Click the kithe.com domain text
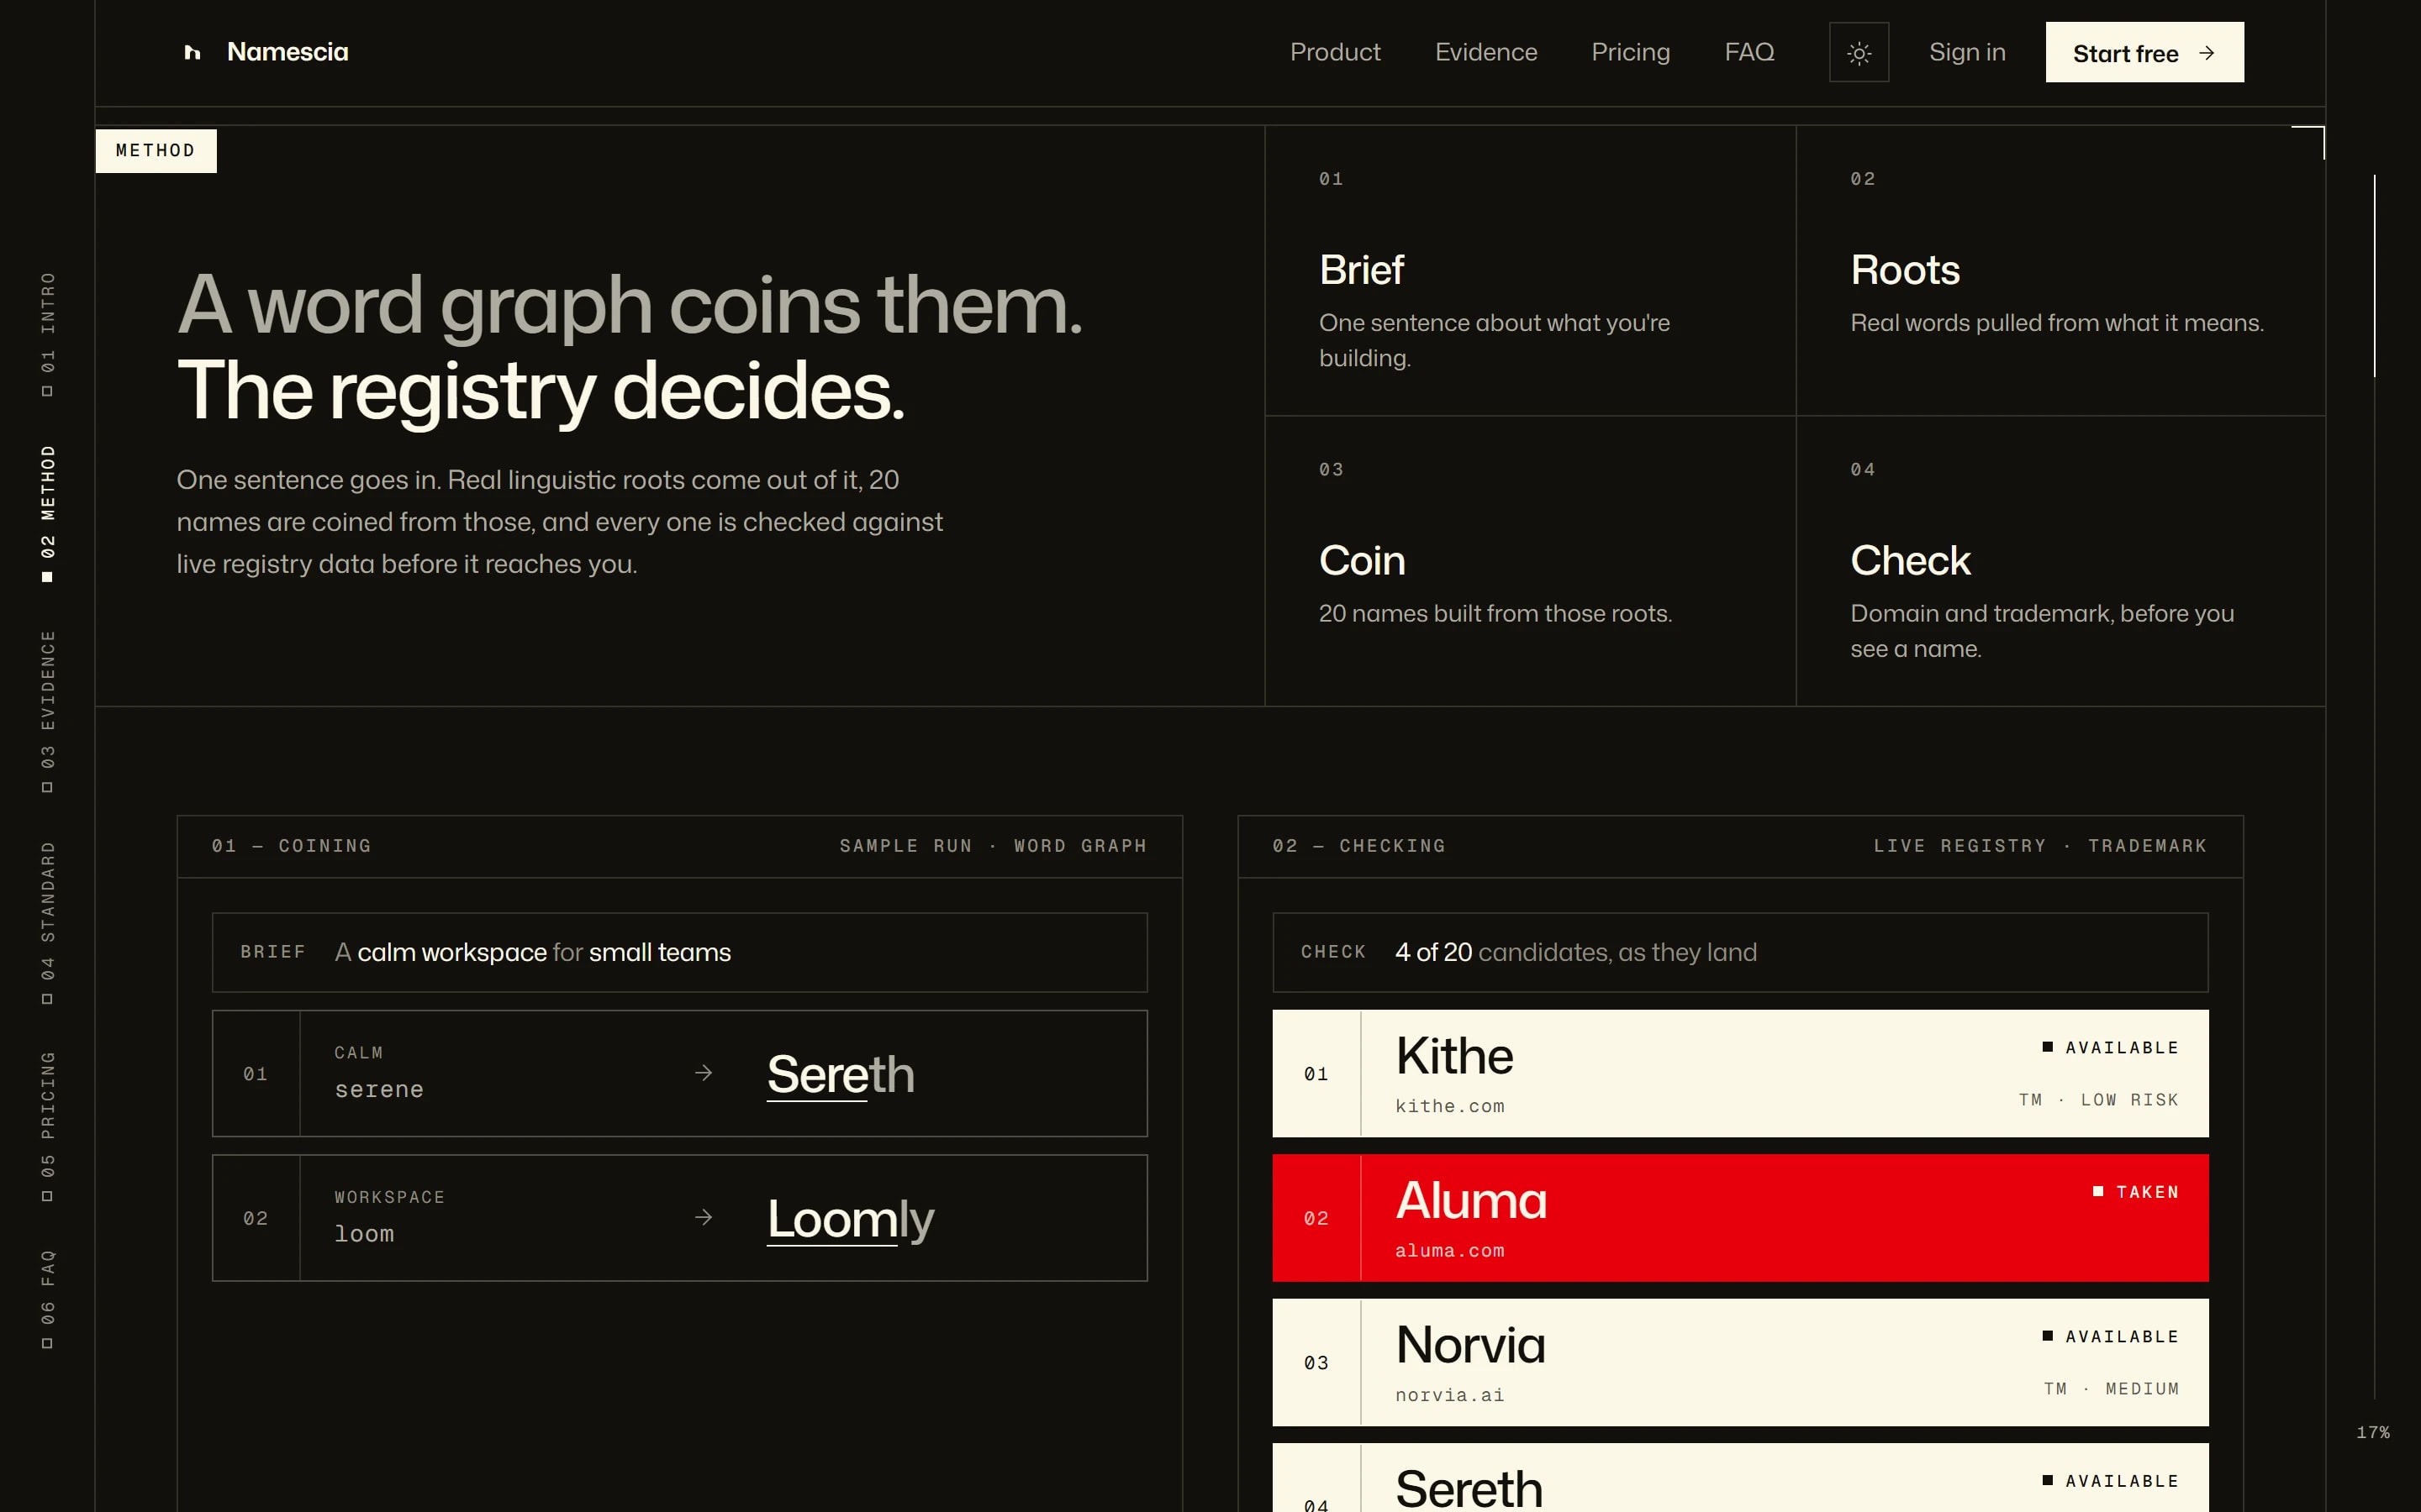The height and width of the screenshot is (1512, 2421). click(1449, 1106)
